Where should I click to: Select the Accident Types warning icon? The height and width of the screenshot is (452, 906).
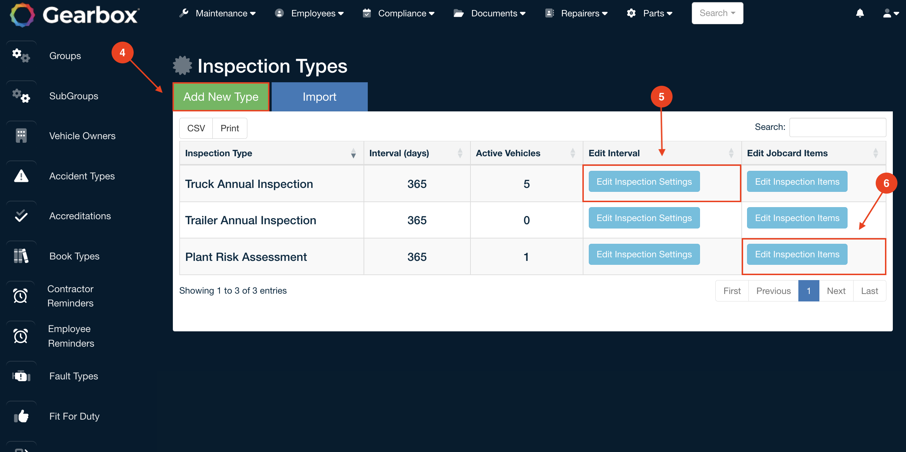pyautogui.click(x=21, y=177)
